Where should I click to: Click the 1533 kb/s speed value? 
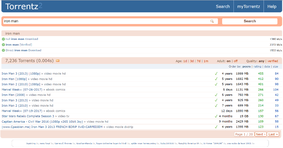pyautogui.click(x=276, y=51)
